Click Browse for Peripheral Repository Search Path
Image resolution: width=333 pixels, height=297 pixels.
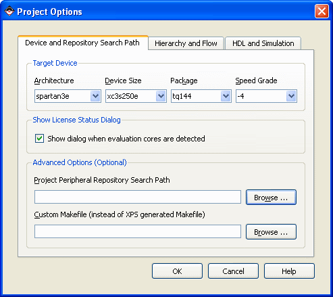(x=271, y=198)
